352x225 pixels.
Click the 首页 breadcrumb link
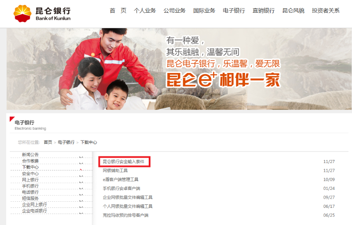click(x=48, y=142)
